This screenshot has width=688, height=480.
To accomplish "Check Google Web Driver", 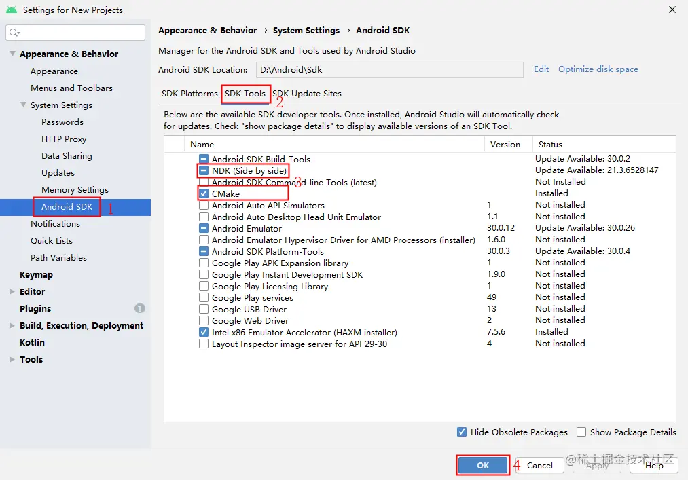I will coord(204,320).
